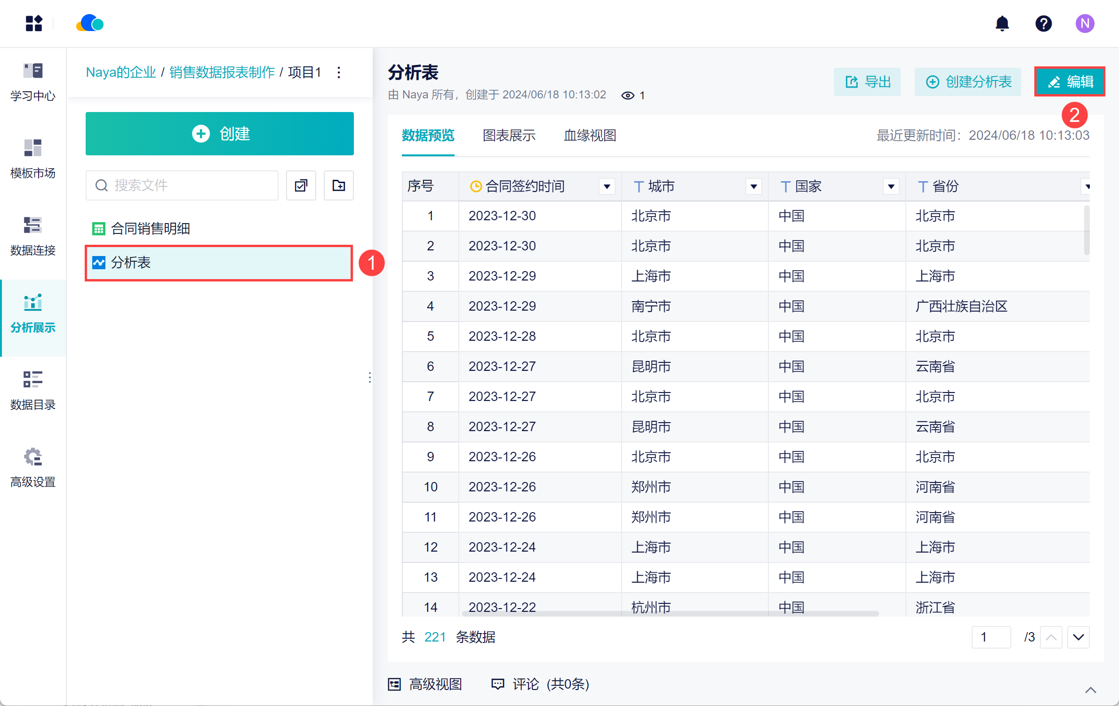
Task: Switch to the 血缘视图 tab
Action: (x=590, y=136)
